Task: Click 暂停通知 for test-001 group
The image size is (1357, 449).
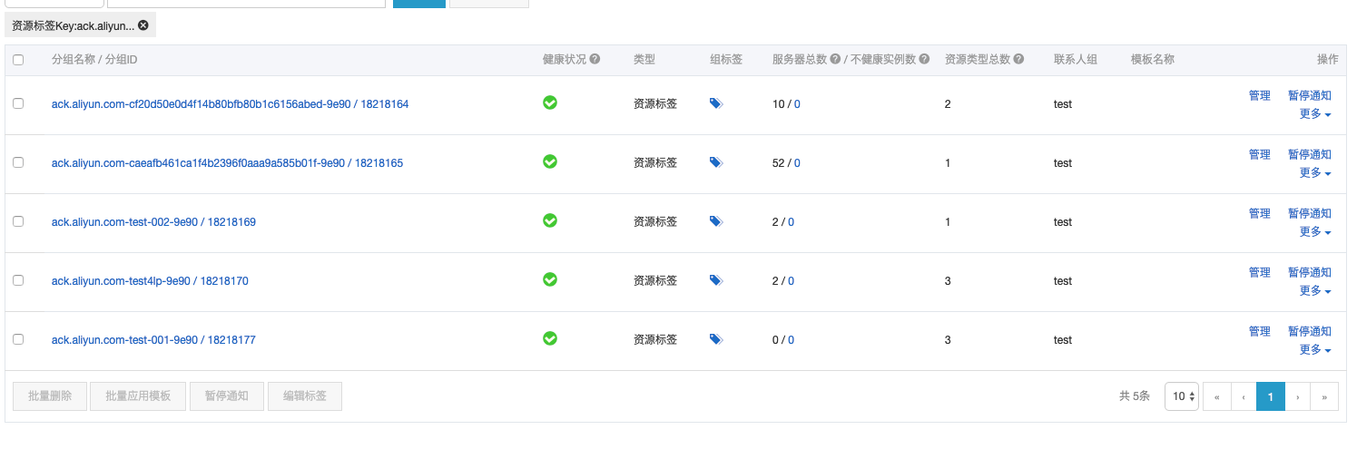Action: (x=1310, y=331)
